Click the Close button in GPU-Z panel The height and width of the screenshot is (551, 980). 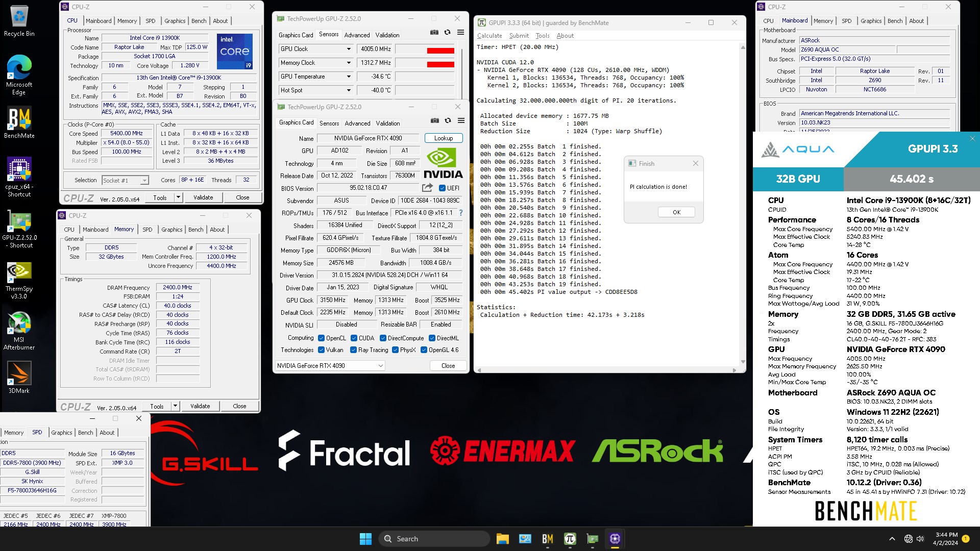click(448, 365)
